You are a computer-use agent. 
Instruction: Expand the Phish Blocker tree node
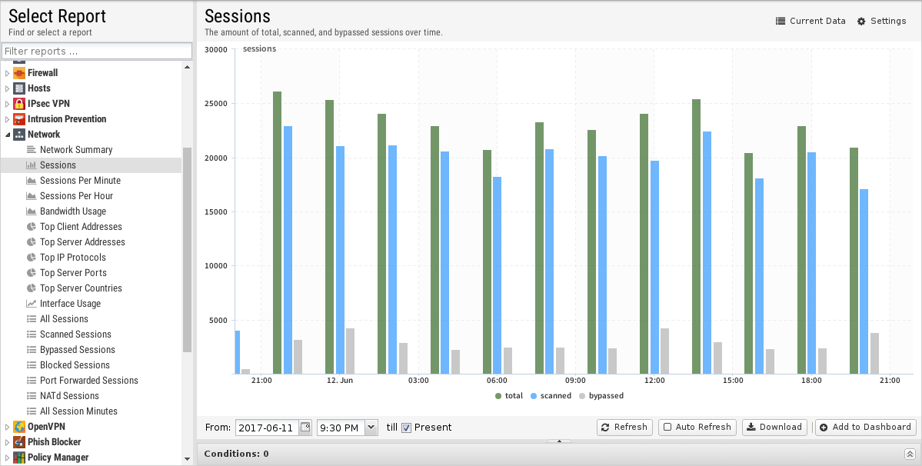pyautogui.click(x=8, y=442)
